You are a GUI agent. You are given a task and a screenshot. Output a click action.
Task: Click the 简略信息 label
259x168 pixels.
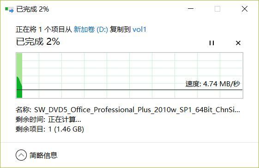(43, 155)
